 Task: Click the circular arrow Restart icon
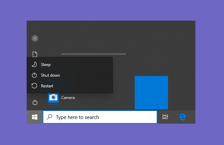point(34,86)
